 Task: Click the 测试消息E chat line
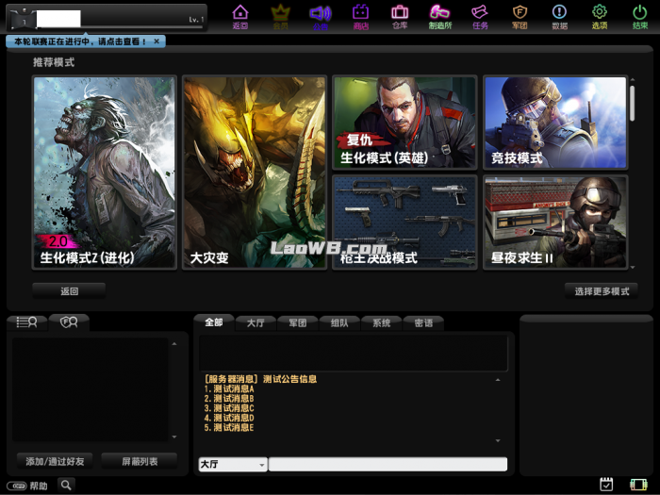[229, 428]
